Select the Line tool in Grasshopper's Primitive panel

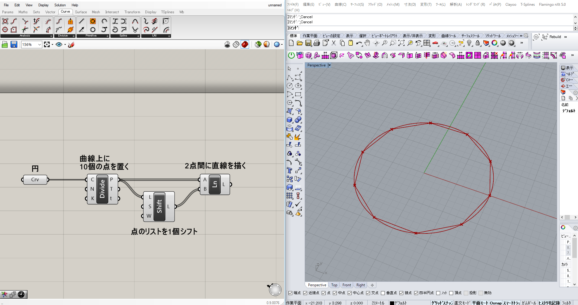(81, 21)
